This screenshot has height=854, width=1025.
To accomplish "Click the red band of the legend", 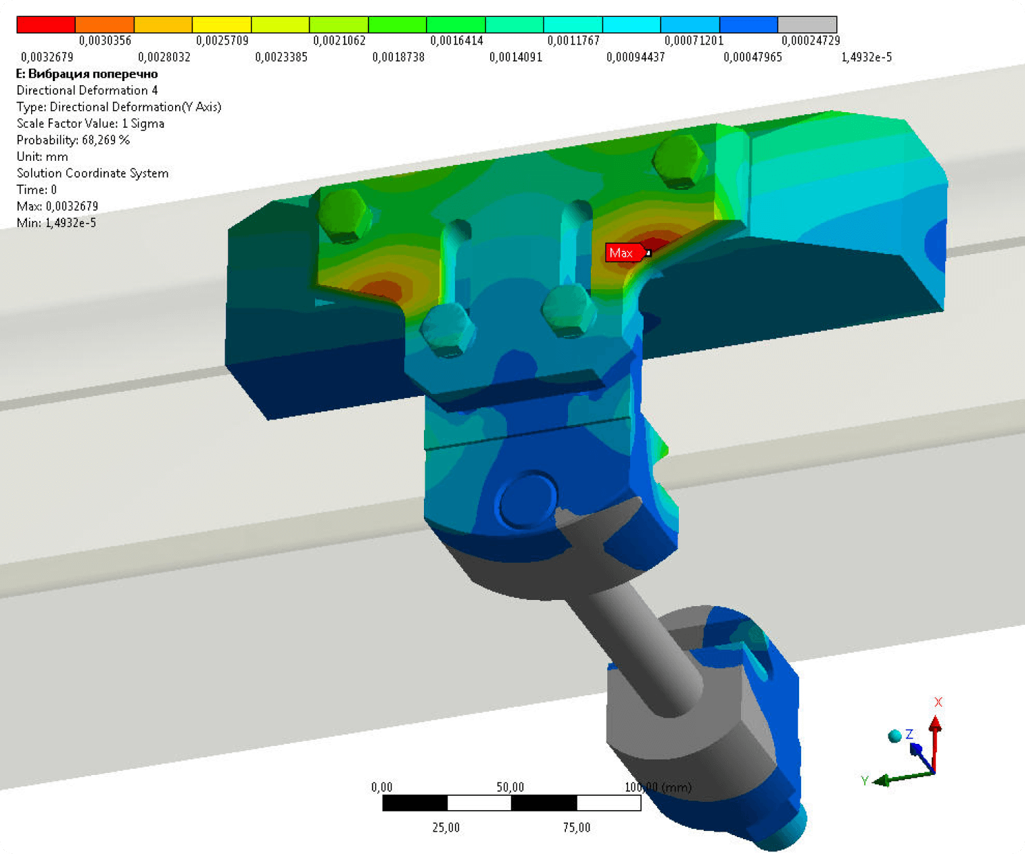I will coord(46,25).
